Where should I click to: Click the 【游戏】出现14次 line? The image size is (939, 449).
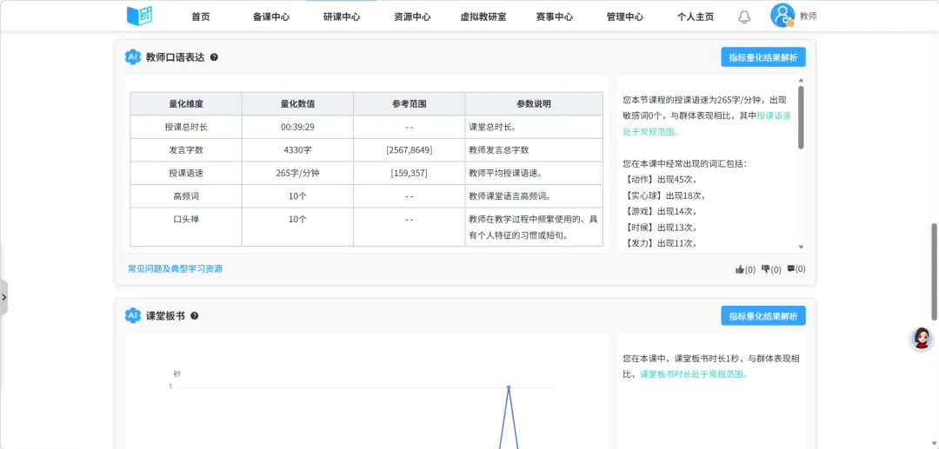point(659,211)
